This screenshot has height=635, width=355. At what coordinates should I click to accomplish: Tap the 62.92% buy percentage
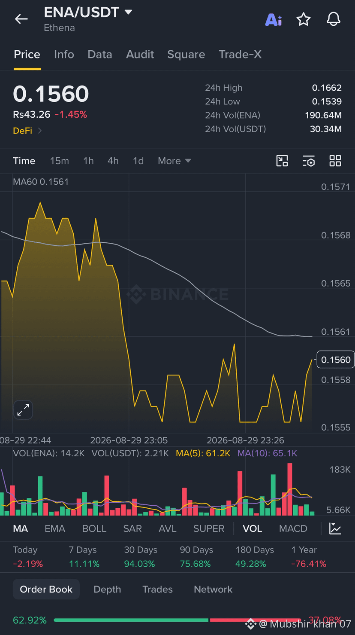pyautogui.click(x=30, y=620)
